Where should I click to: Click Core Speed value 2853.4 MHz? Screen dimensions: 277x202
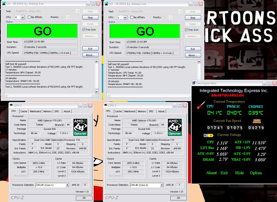tap(133, 163)
